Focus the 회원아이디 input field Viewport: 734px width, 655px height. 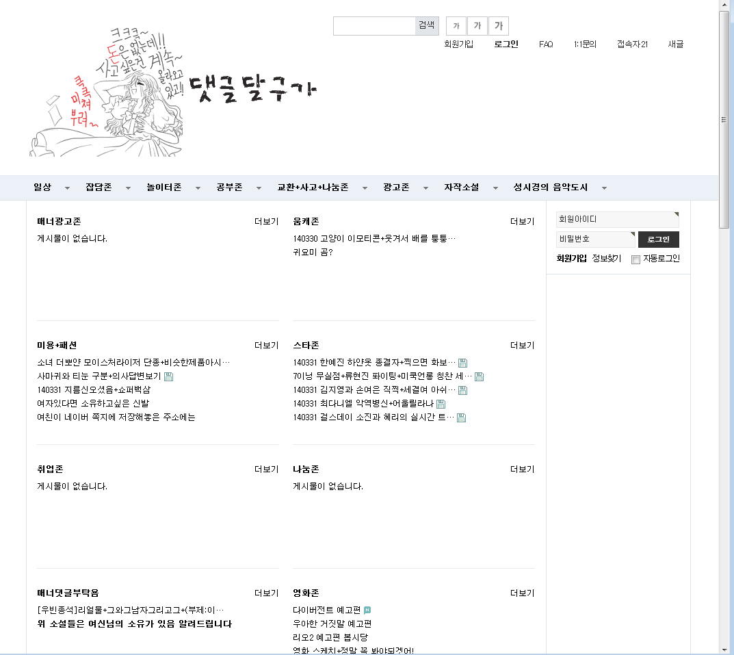[616, 219]
